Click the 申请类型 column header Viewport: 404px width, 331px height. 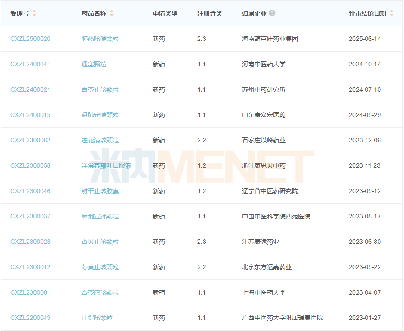pyautogui.click(x=165, y=13)
